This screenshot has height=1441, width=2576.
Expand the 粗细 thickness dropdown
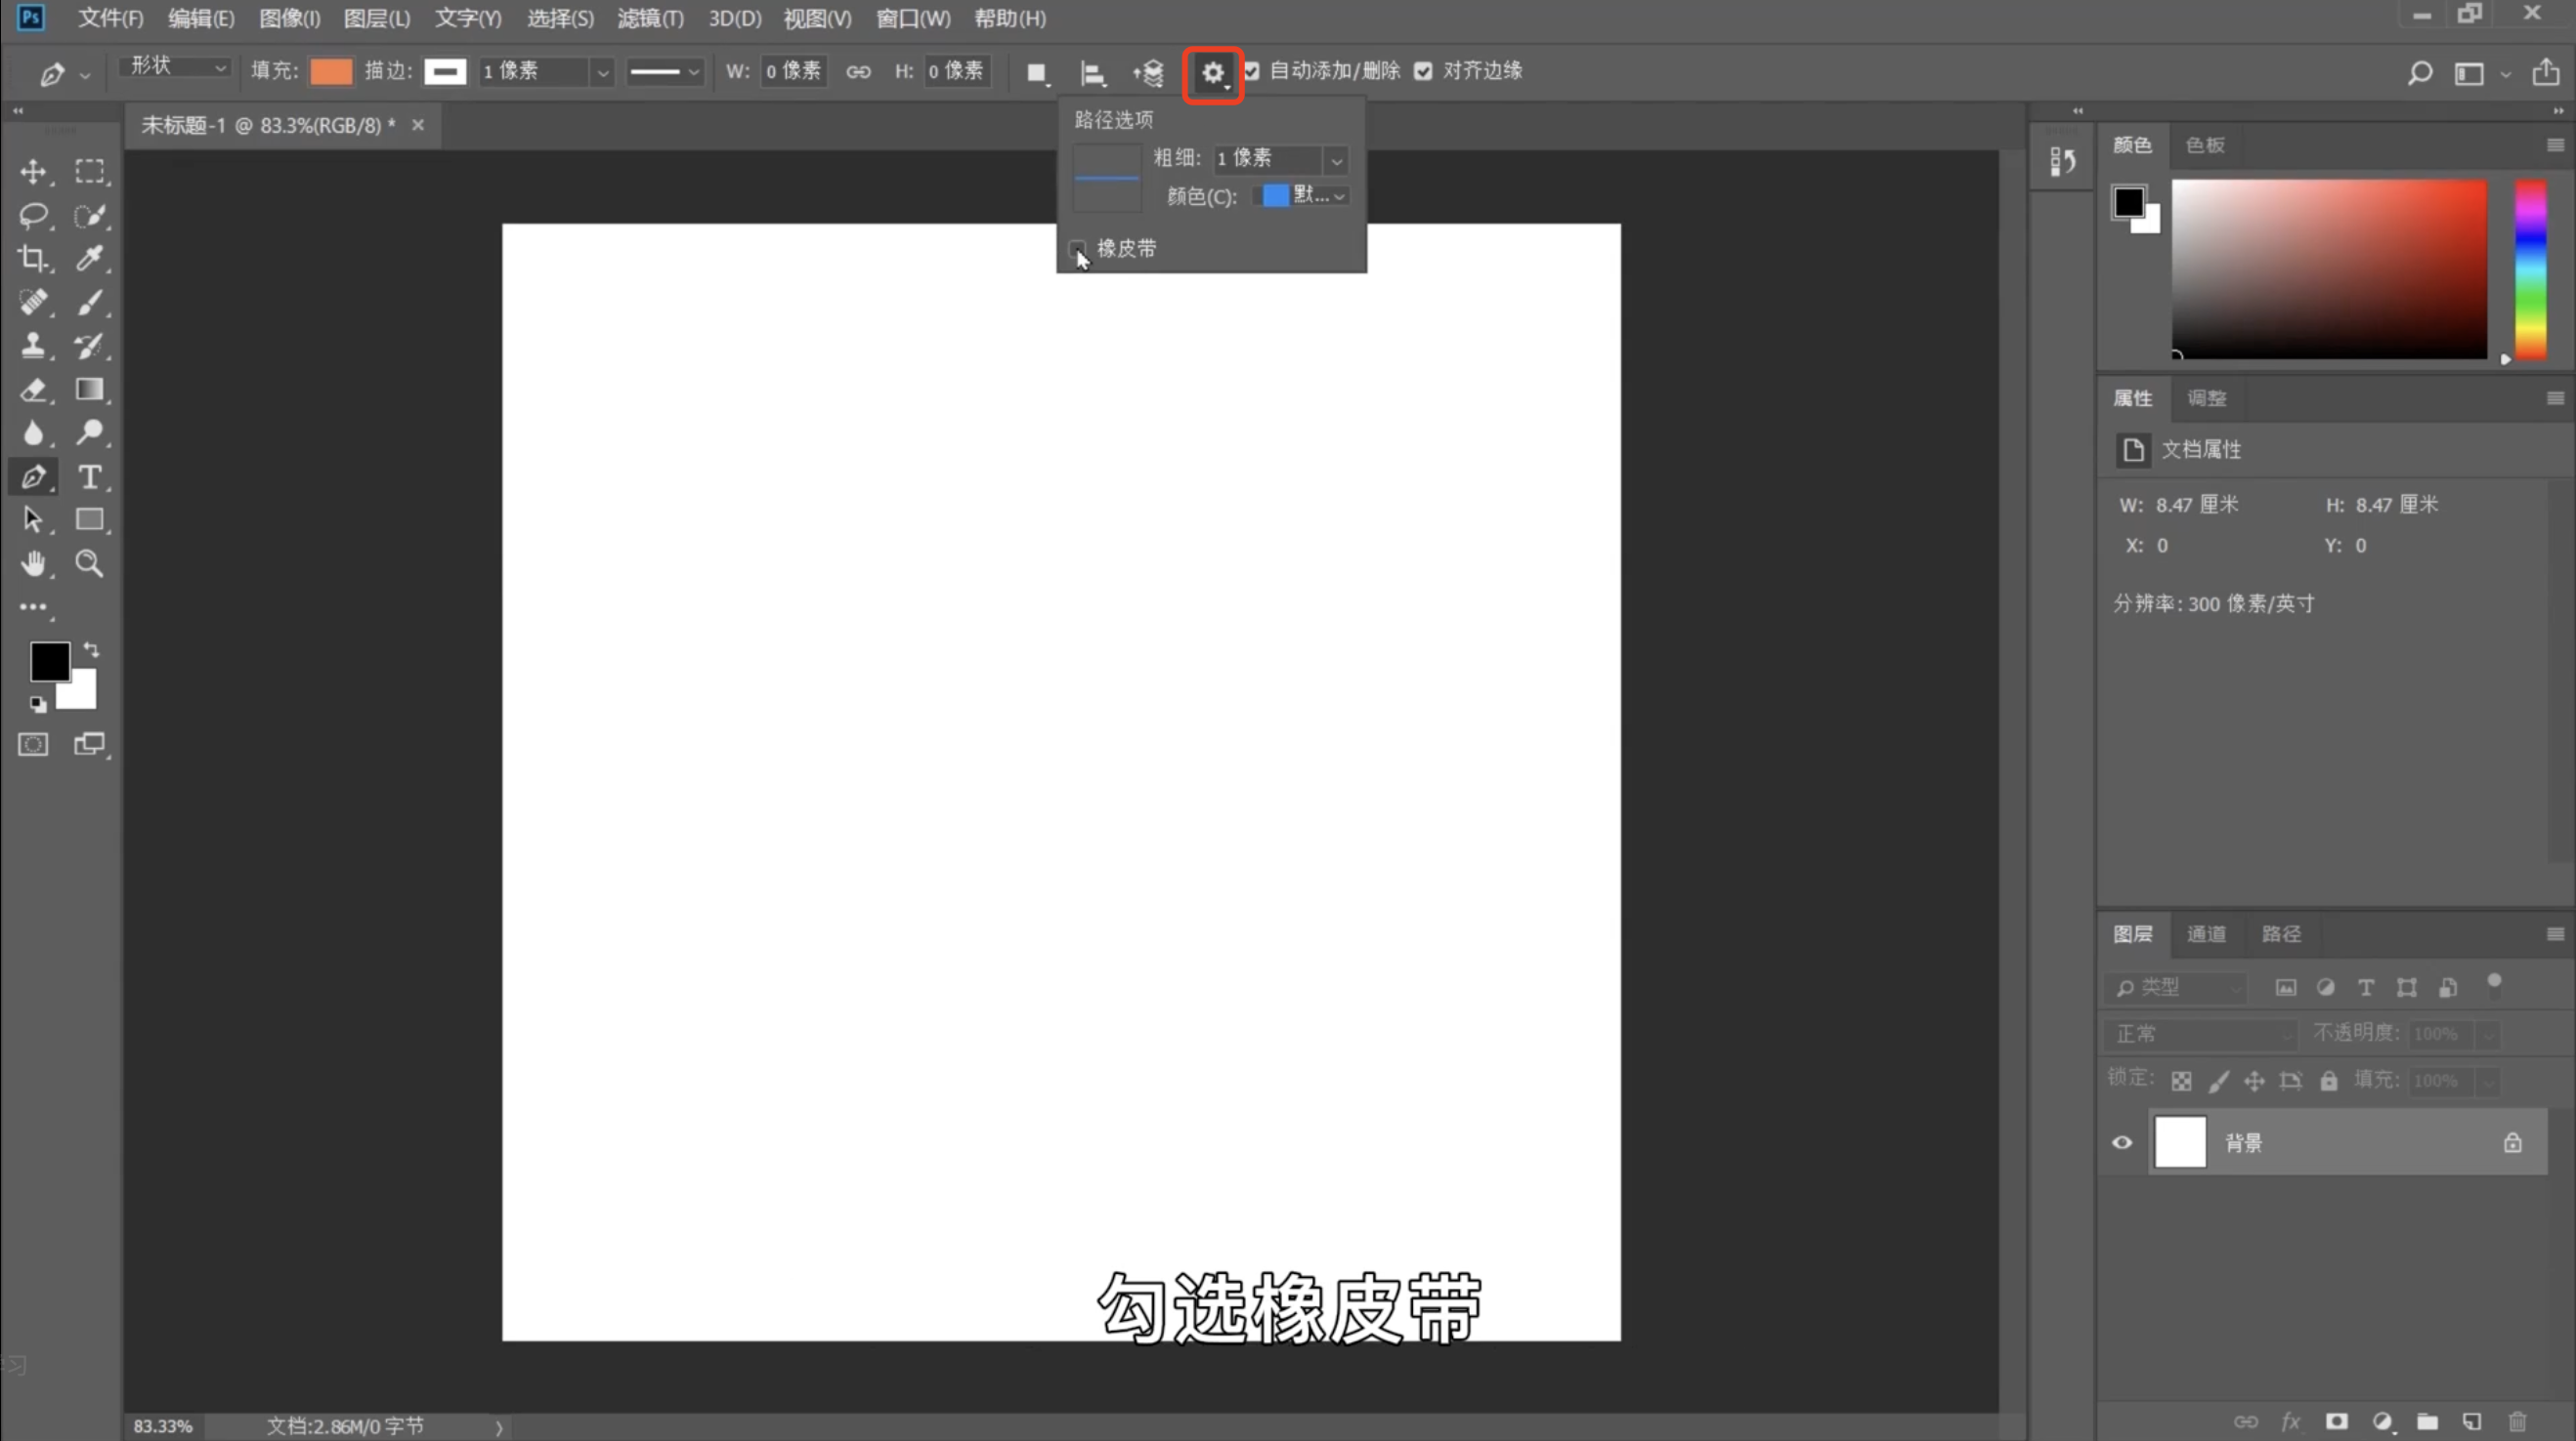tap(1336, 160)
